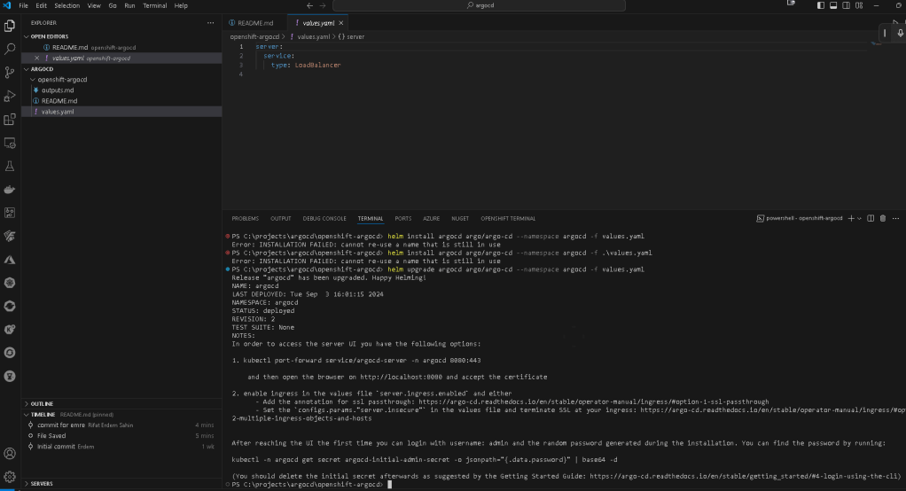Open the Run and Debug view
The height and width of the screenshot is (491, 906).
tap(10, 96)
